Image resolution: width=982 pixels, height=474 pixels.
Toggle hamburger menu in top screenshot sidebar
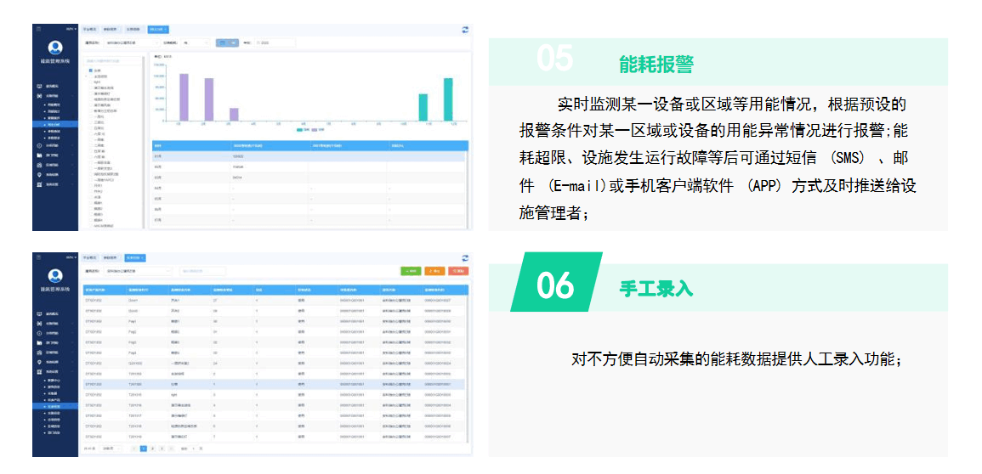(x=38, y=29)
